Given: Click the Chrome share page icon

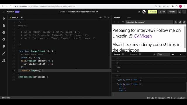Looking at the screenshot, I should click(164, 6).
